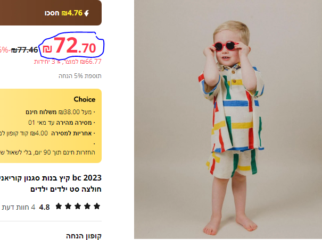Click the middle rating star
Screen dimensions: 322x240
(x=78, y=206)
